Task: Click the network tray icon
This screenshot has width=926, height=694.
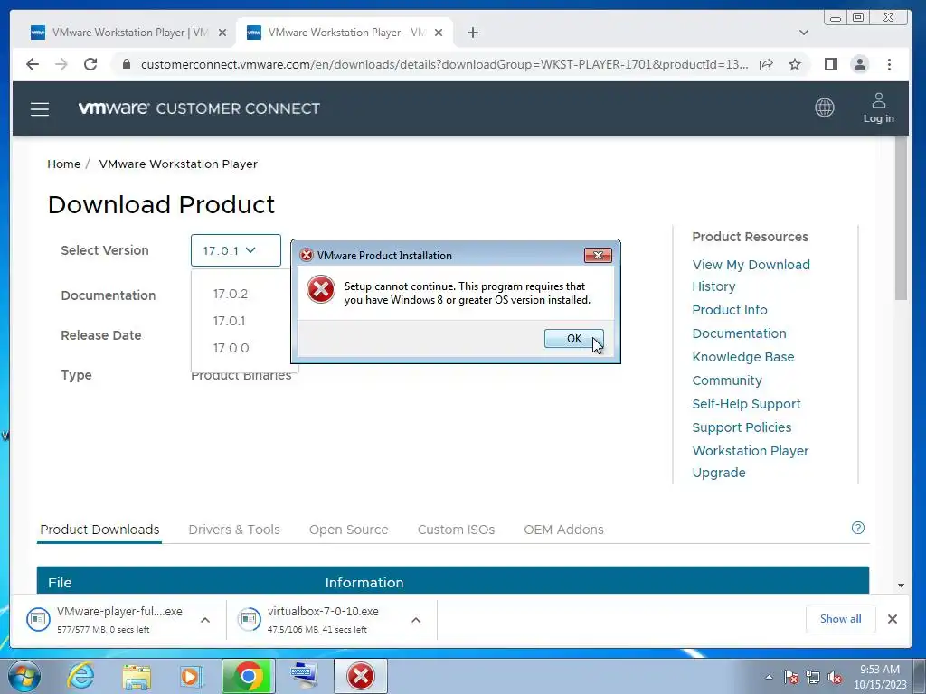Action: tap(813, 677)
